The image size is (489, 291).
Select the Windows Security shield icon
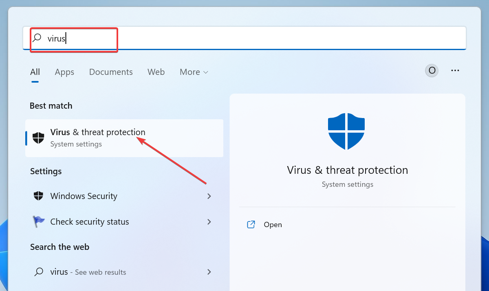[x=38, y=196]
